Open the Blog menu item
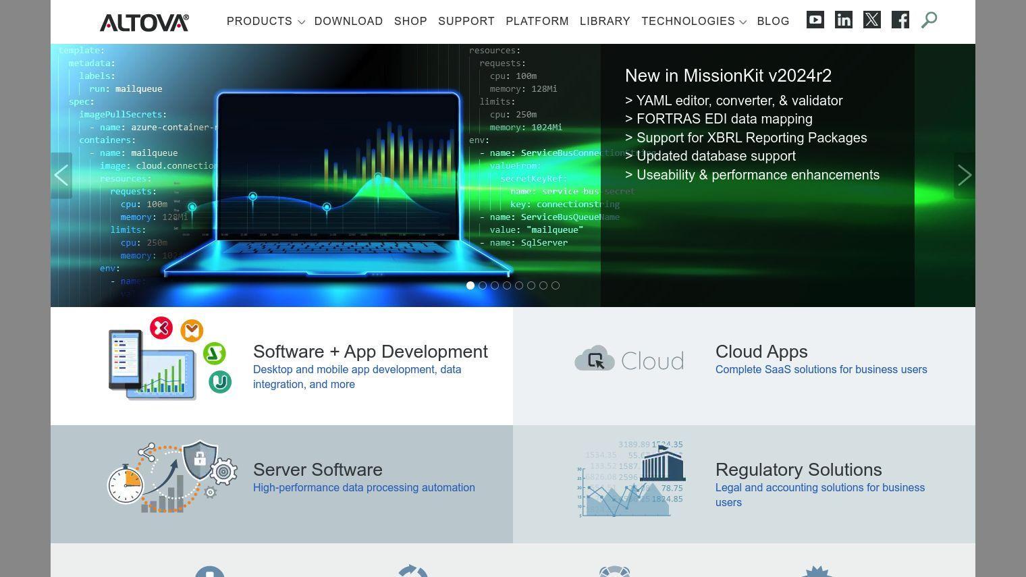1026x577 pixels. 774,22
